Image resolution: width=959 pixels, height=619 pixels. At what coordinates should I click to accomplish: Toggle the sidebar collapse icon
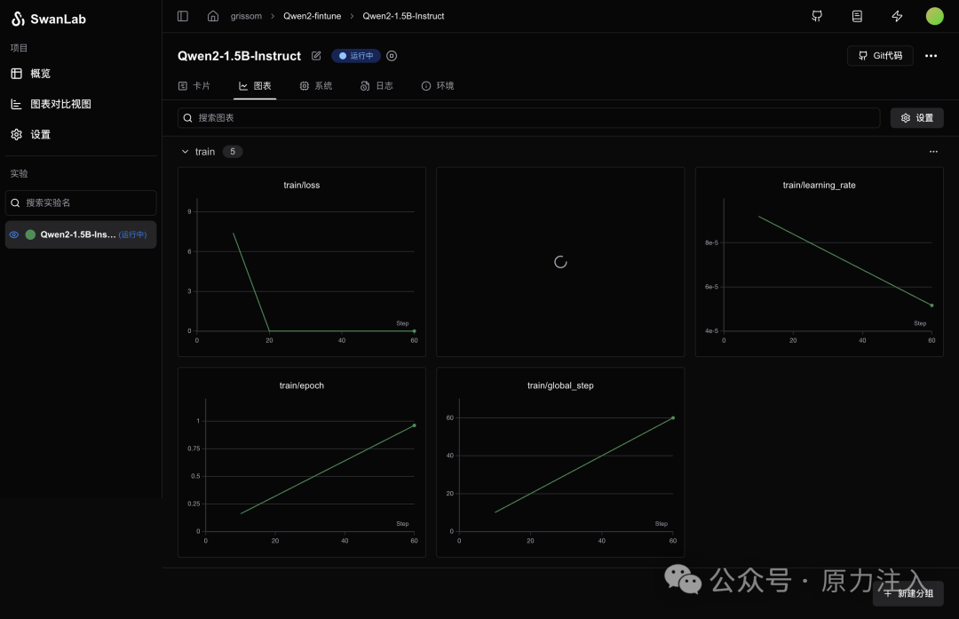pos(183,16)
